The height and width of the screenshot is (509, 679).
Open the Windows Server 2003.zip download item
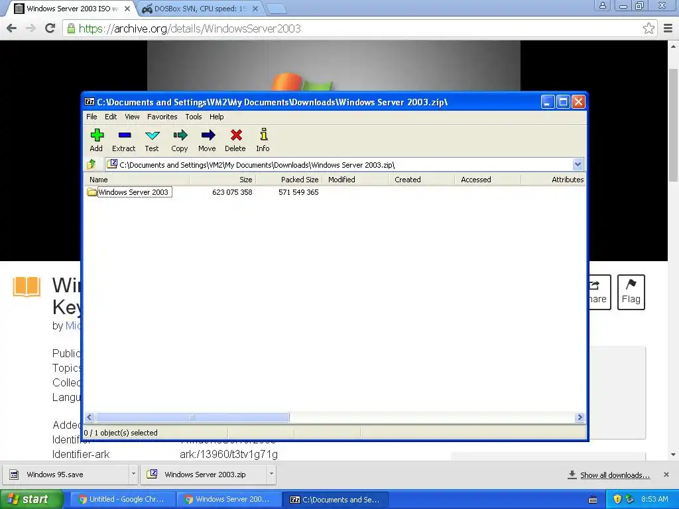[x=204, y=475]
